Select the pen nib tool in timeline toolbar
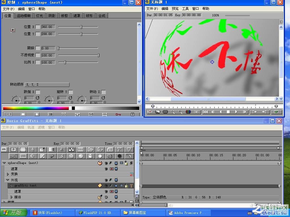 coord(33,149)
